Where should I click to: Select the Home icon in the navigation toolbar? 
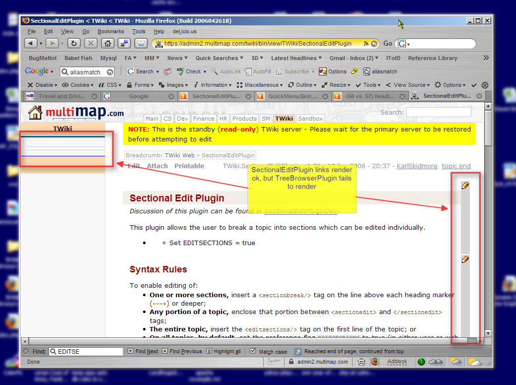(x=107, y=43)
